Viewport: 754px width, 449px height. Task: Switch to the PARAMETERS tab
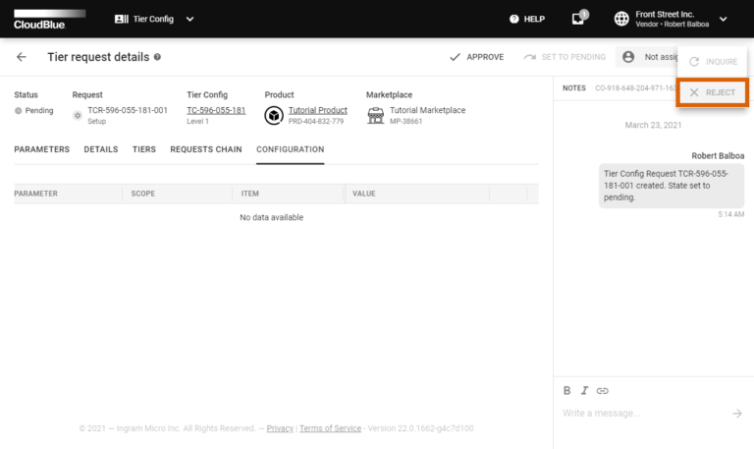pos(42,149)
